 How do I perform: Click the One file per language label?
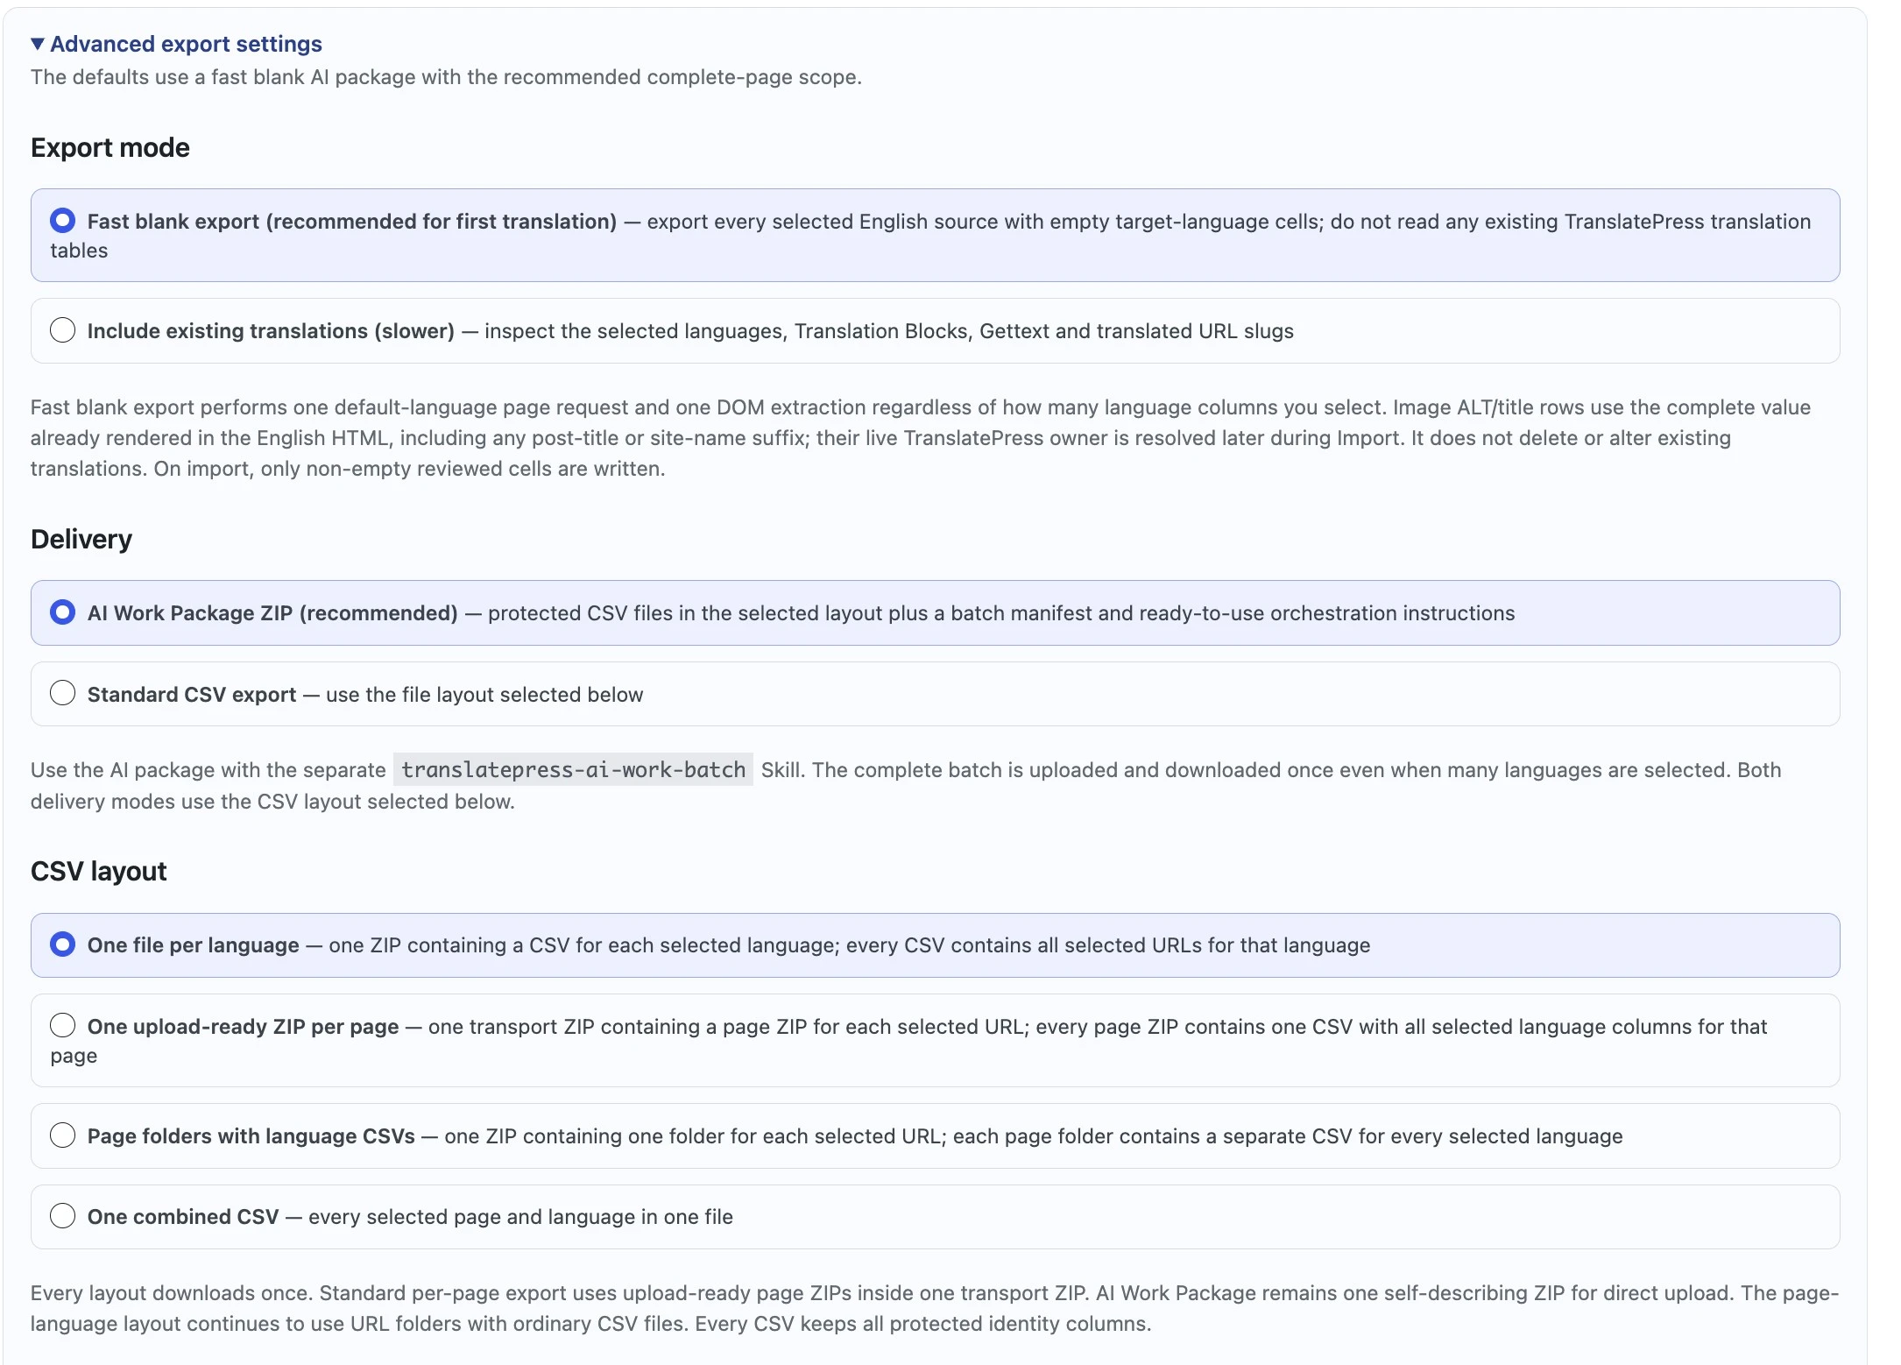[194, 945]
